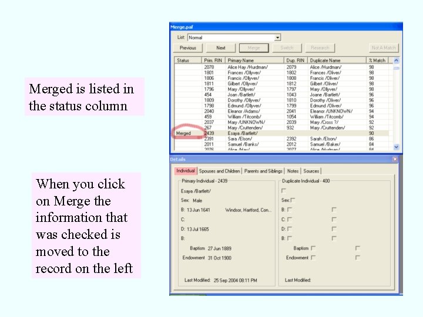The width and height of the screenshot is (423, 317).
Task: Open the Spouses and Children tab
Action: point(219,171)
